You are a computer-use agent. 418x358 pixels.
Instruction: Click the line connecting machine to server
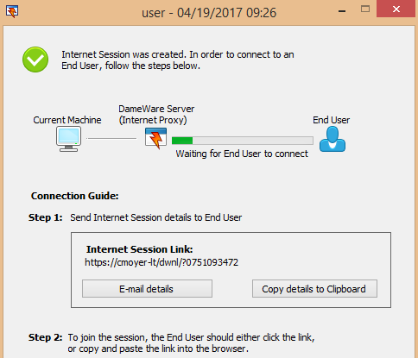pyautogui.click(x=111, y=139)
